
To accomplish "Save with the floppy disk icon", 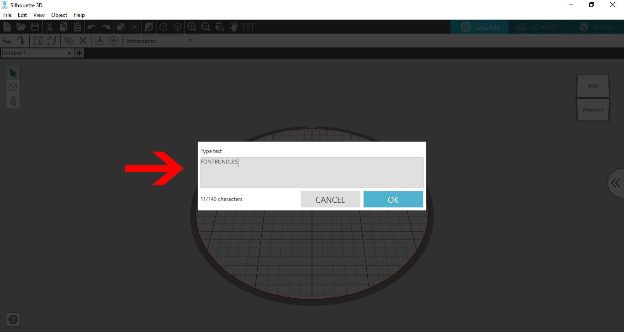I will pos(35,27).
